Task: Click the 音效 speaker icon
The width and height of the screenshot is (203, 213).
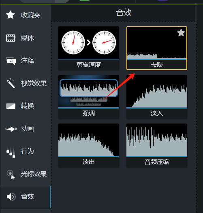Action: pos(11,197)
